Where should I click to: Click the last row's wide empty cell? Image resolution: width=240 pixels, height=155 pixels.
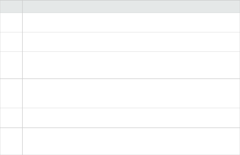131,141
